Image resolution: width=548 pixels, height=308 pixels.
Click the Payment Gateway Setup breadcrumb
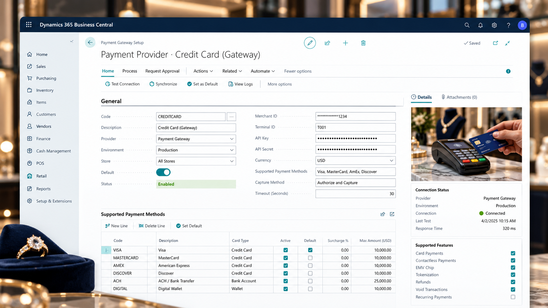click(122, 43)
